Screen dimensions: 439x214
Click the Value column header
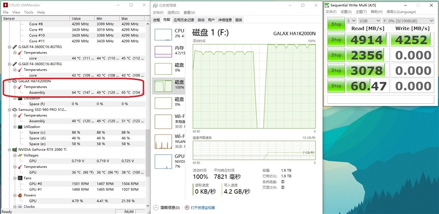pos(82,19)
